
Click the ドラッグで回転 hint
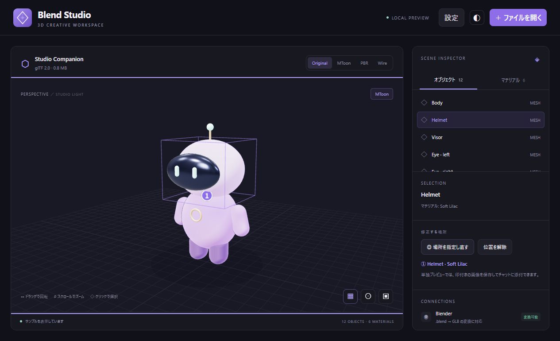coord(35,297)
